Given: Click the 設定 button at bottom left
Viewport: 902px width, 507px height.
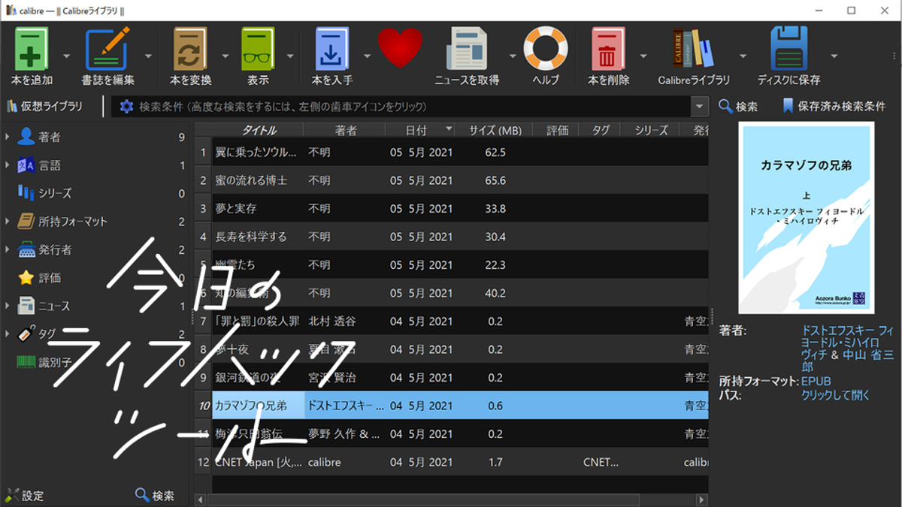Looking at the screenshot, I should point(24,496).
